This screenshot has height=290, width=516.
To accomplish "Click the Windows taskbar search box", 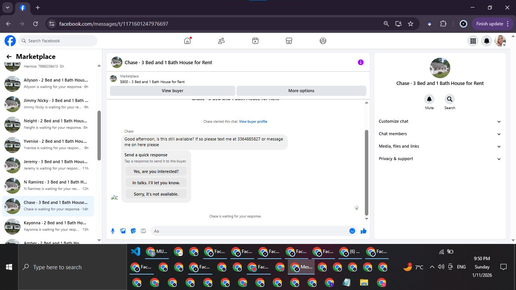I will pyautogui.click(x=73, y=267).
